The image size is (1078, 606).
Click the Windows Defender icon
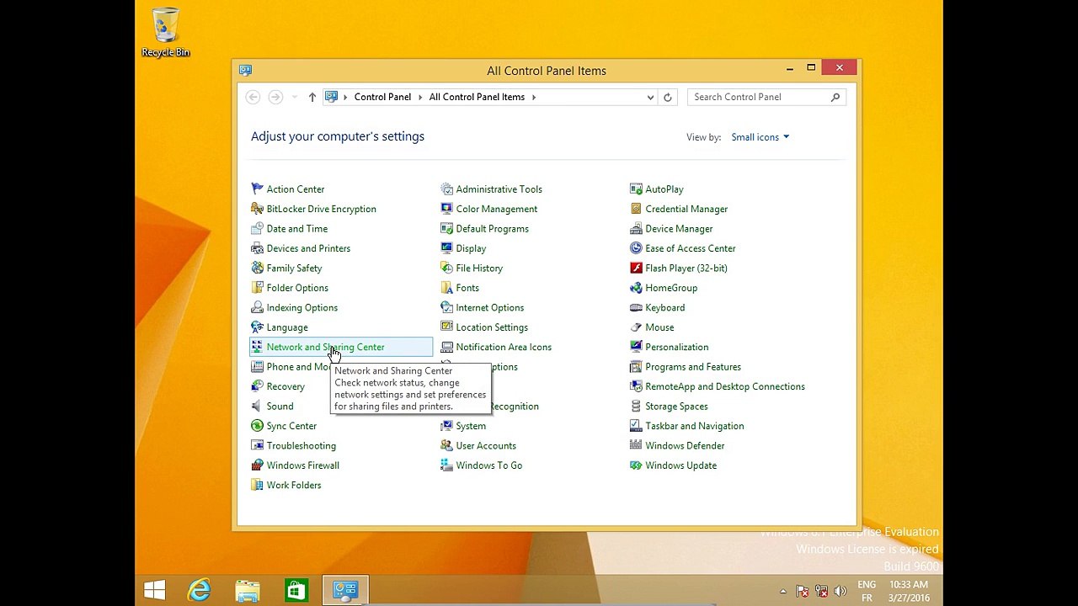click(636, 445)
